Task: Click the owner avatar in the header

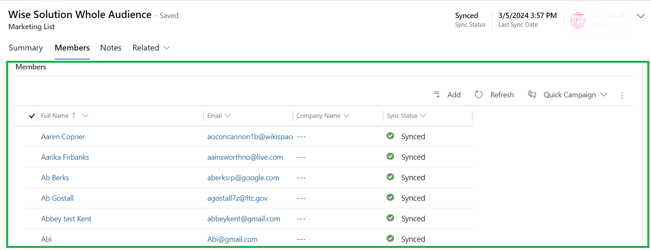Action: pos(578,20)
